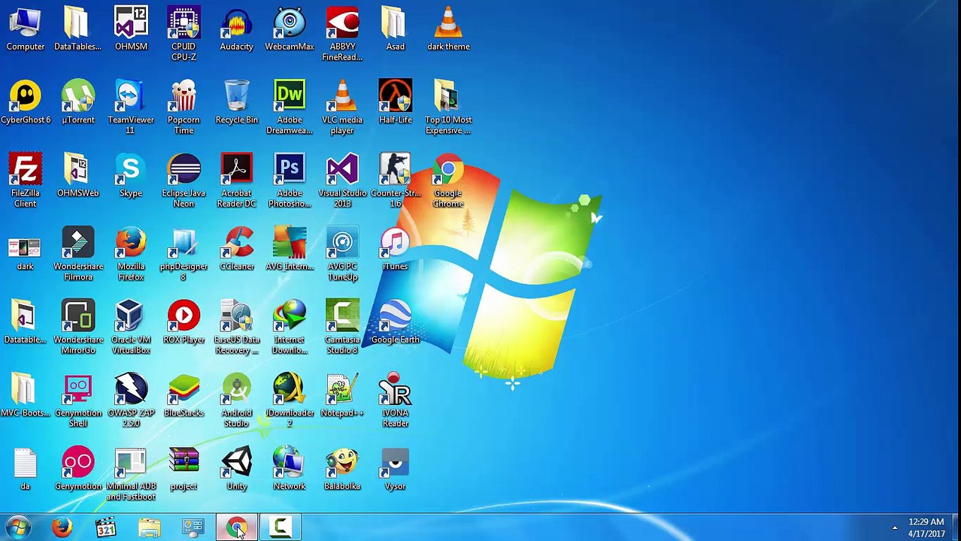
Task: Select Acrobat Reader DC icon
Action: 236,181
